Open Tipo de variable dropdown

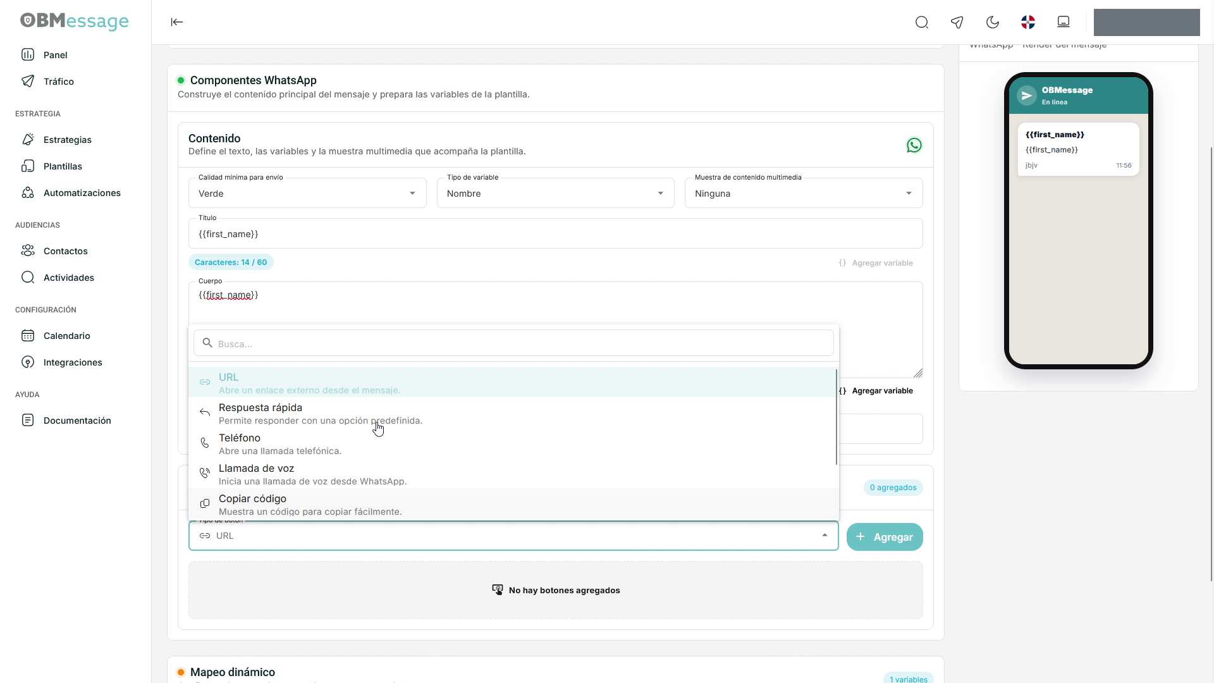coord(555,193)
